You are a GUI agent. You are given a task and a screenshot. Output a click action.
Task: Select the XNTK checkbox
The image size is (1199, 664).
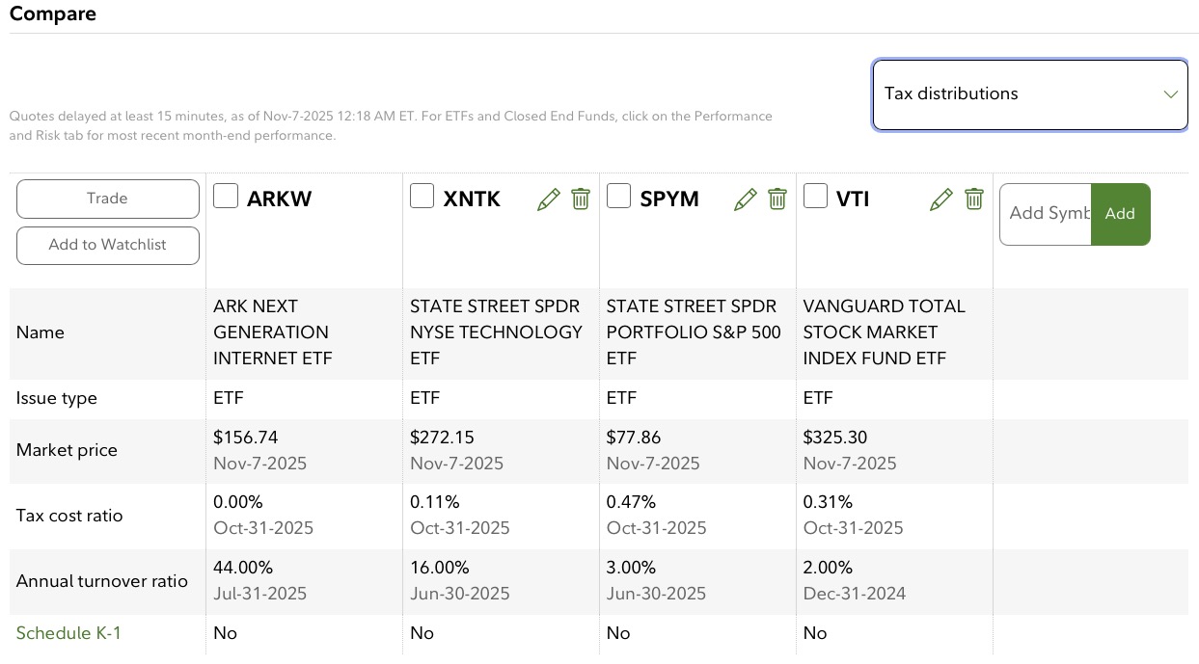[422, 197]
